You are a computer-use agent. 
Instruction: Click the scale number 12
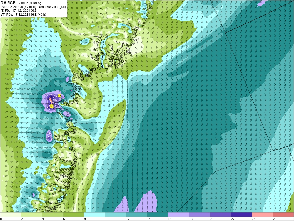[128, 219]
